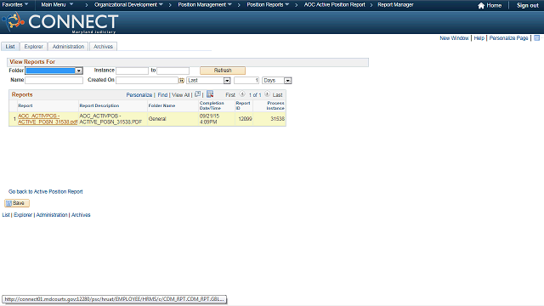Sort by Report Description column header

pos(99,105)
